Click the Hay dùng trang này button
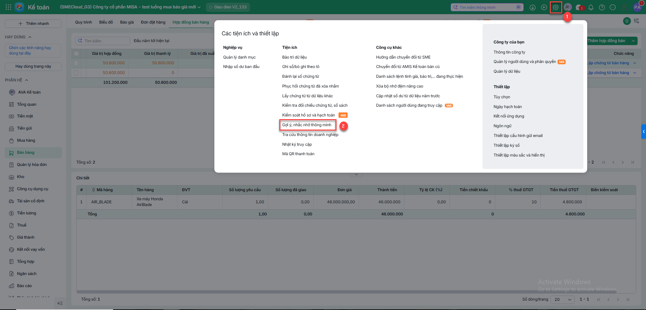Screen dimensions: 646x310 (33, 67)
